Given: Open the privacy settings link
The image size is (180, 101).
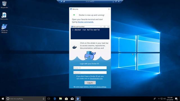Looking at the screenshot, I should click(x=101, y=87).
